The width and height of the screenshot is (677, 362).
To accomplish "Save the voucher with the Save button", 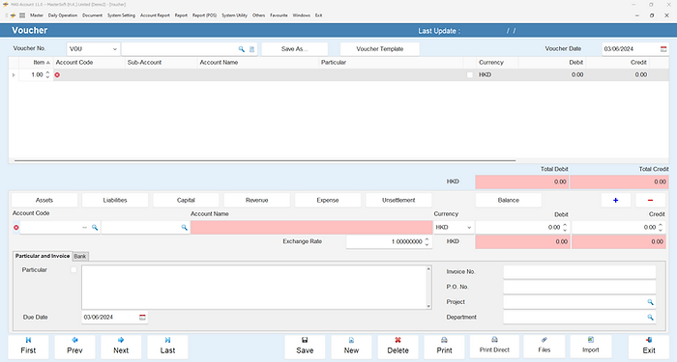I will pyautogui.click(x=305, y=346).
